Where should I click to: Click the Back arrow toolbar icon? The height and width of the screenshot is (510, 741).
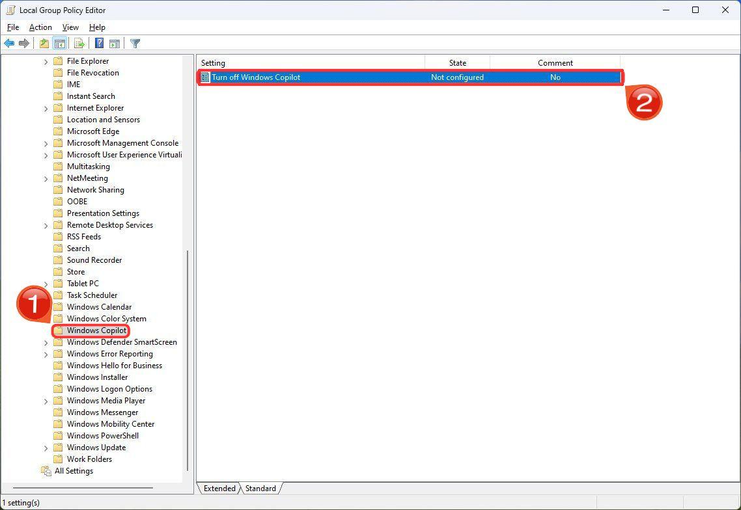tap(9, 44)
